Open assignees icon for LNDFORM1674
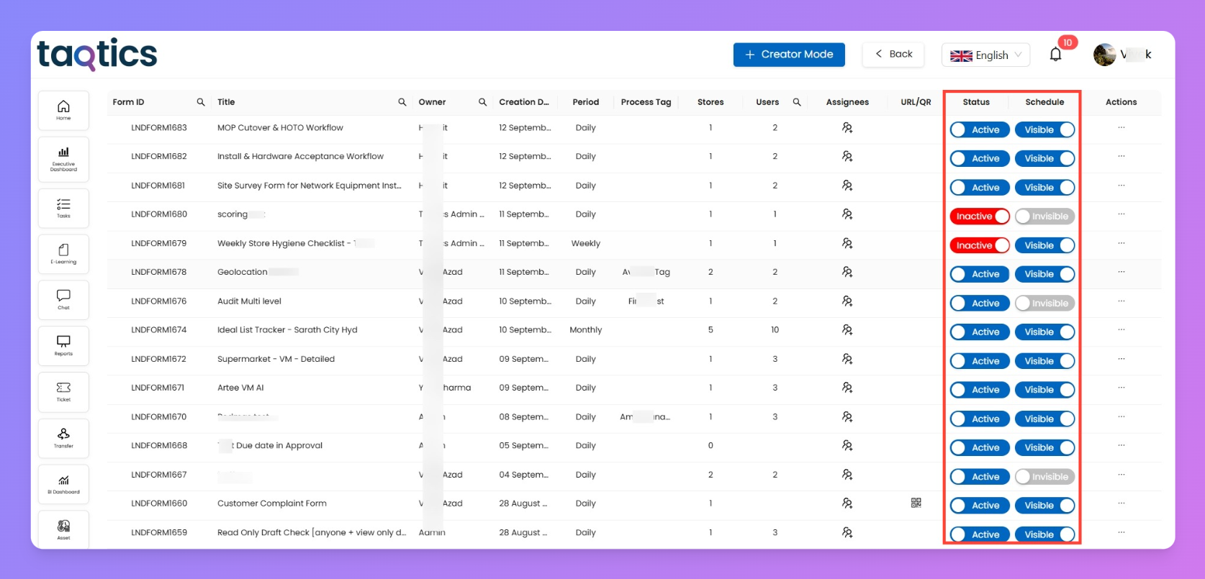Screen dimensions: 1205x579 click(x=847, y=330)
